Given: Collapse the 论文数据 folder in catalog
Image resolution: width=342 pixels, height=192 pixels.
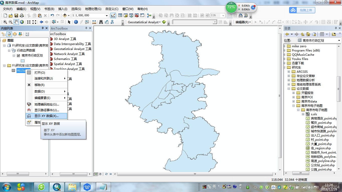Looking at the screenshot, I should pyautogui.click(x=289, y=89).
